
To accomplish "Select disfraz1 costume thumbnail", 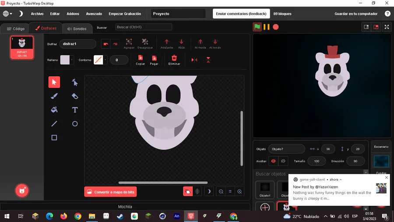I will [x=22, y=47].
